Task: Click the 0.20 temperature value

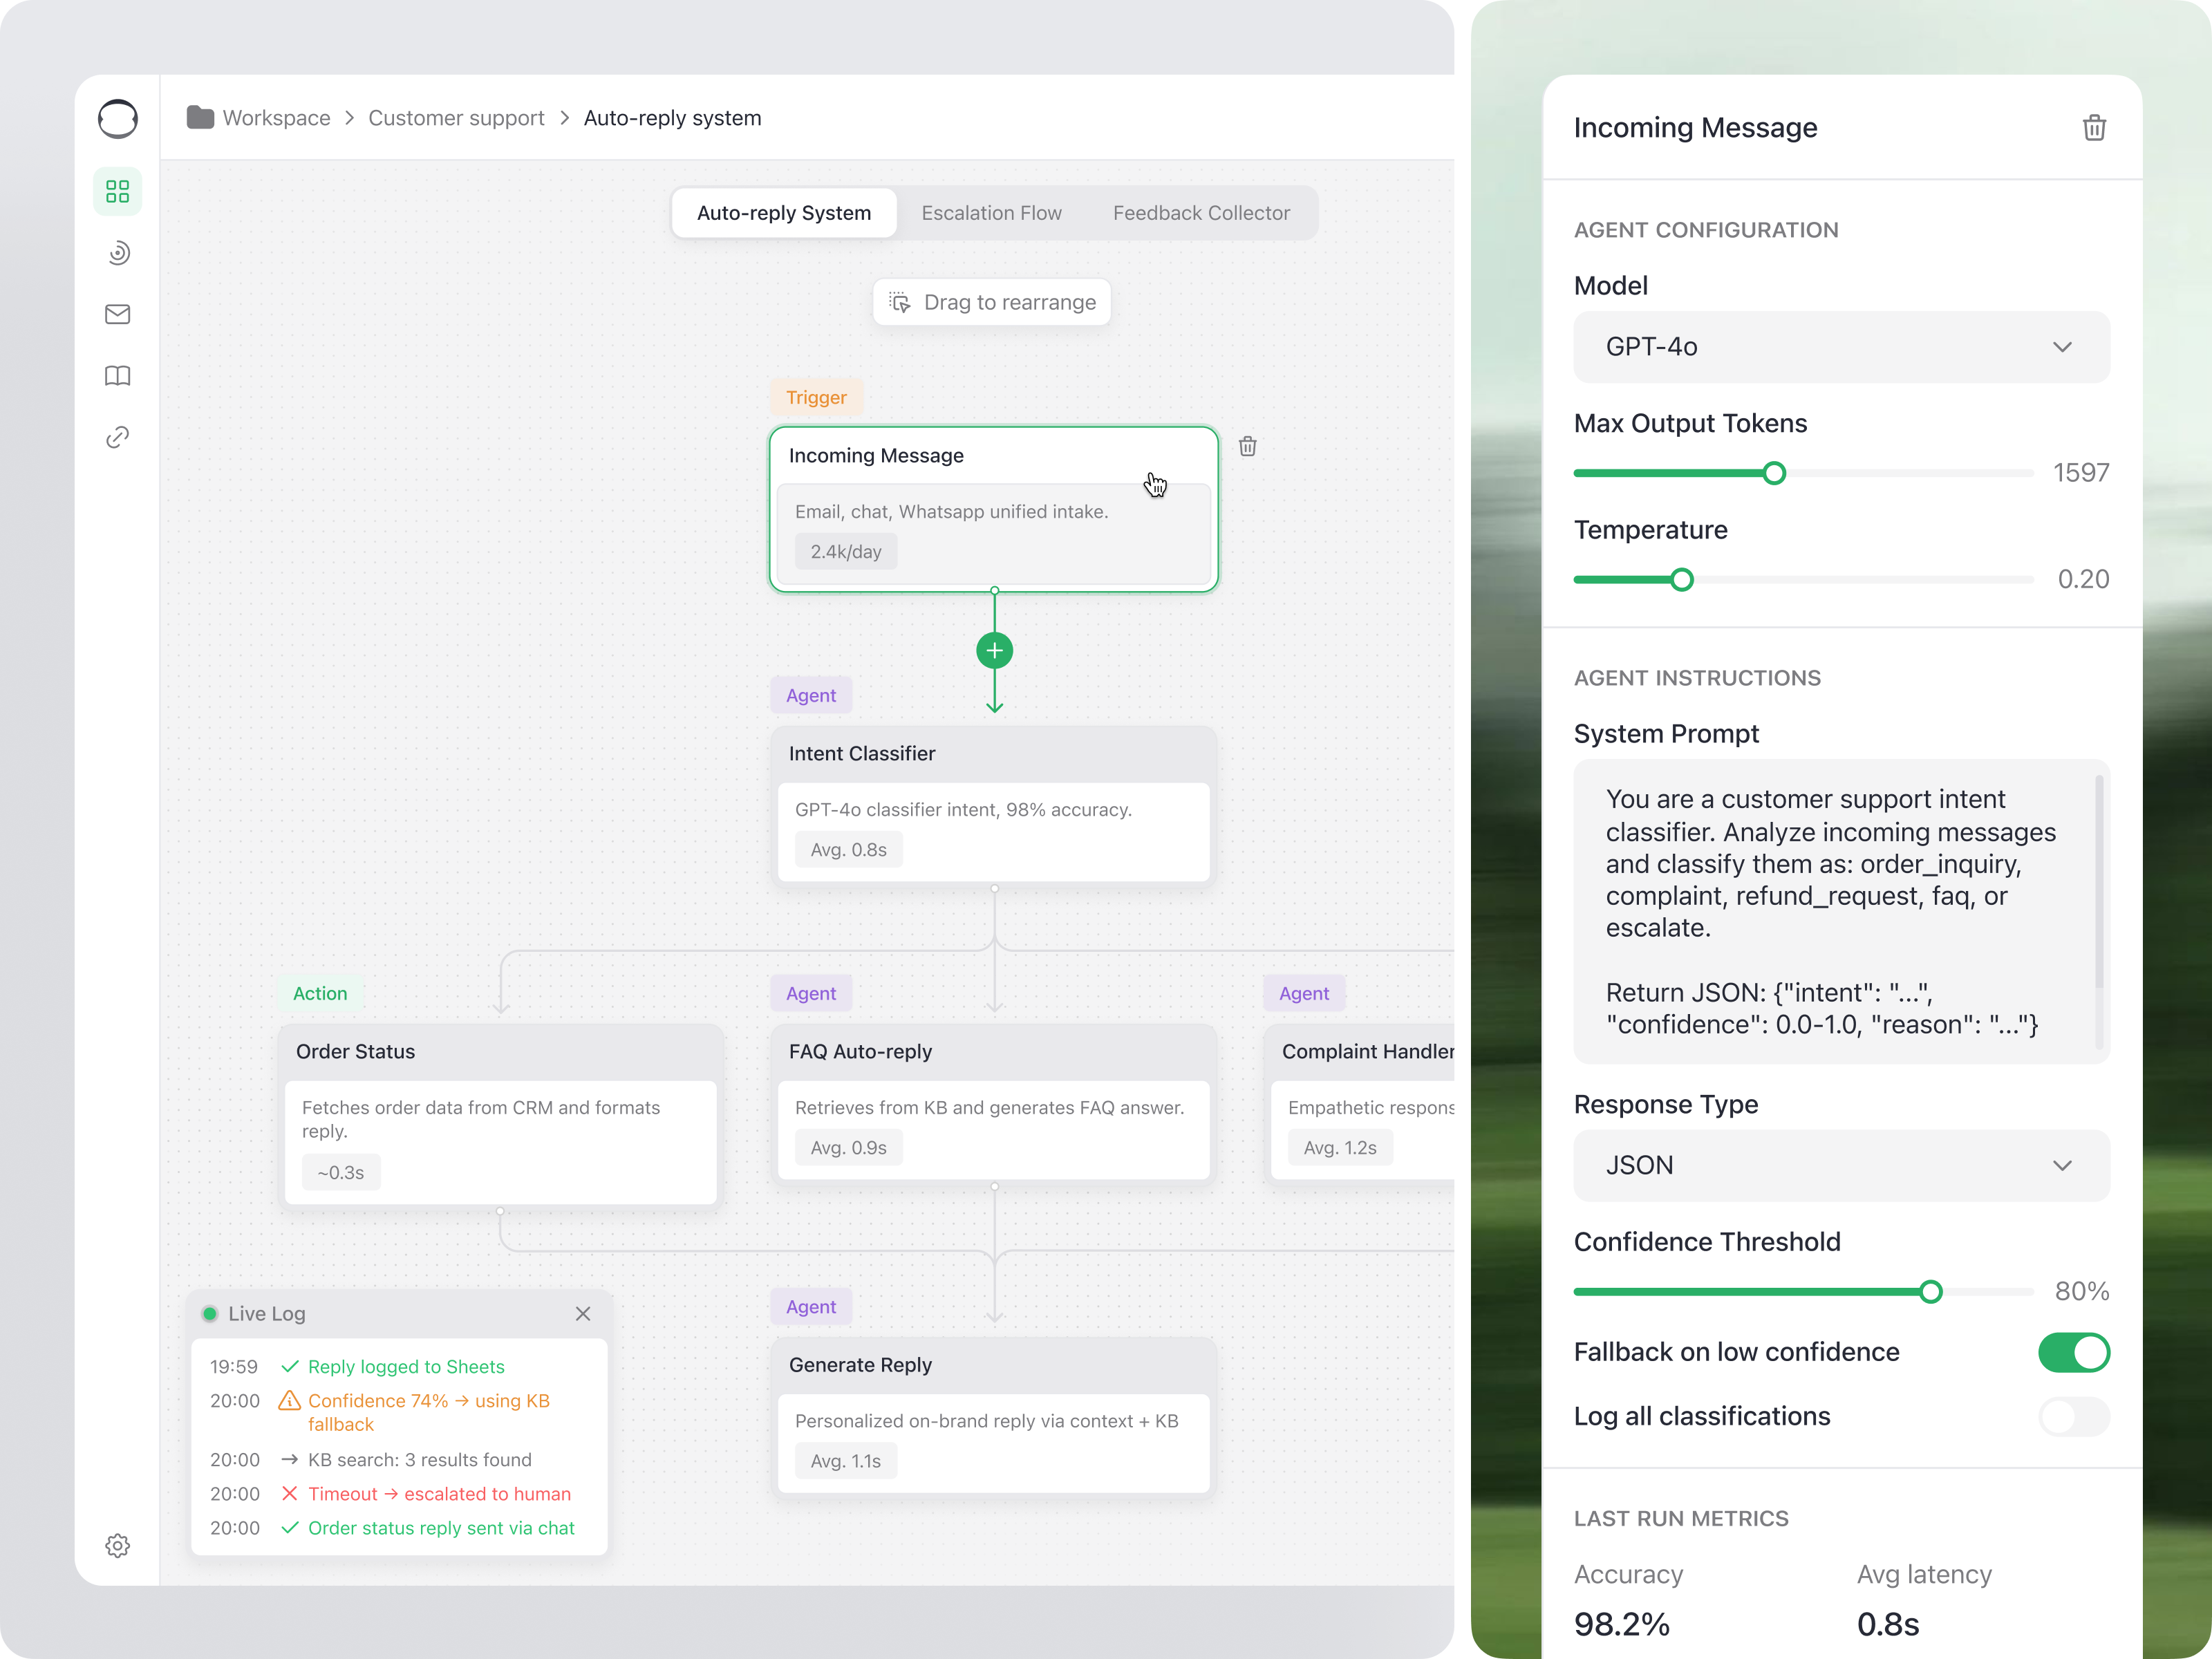Action: [x=2083, y=580]
